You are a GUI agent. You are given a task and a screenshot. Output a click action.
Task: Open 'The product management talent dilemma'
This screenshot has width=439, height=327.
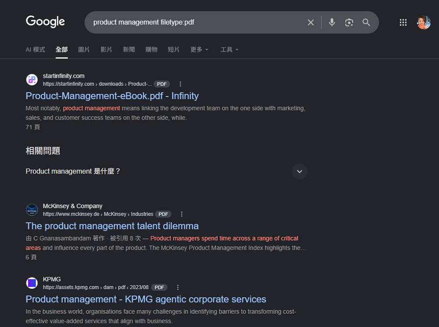[112, 226]
